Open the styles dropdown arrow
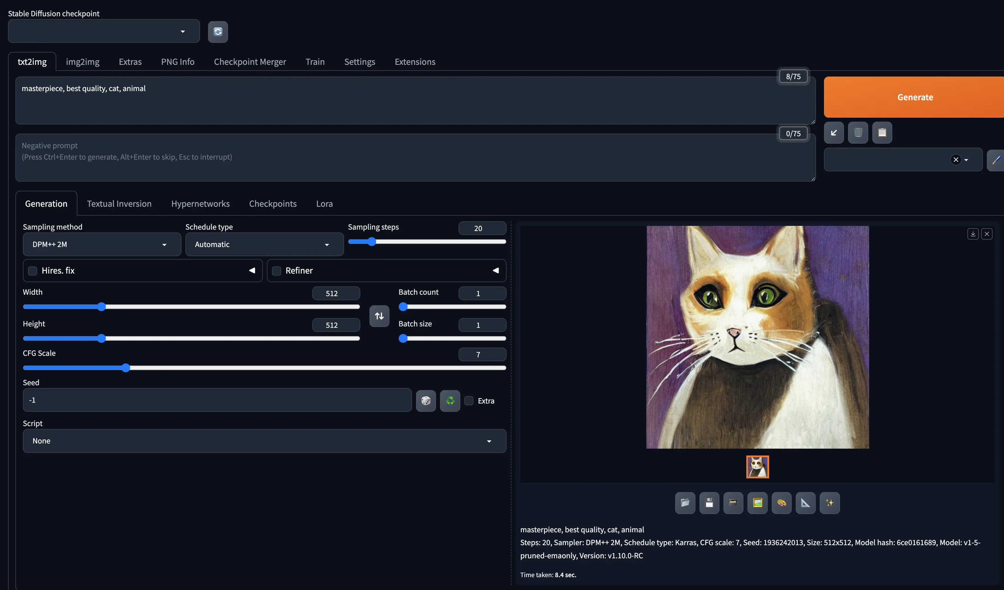 click(966, 160)
